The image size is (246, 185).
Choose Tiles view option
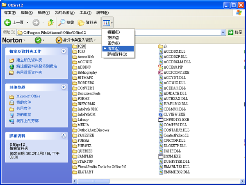coord(118,37)
